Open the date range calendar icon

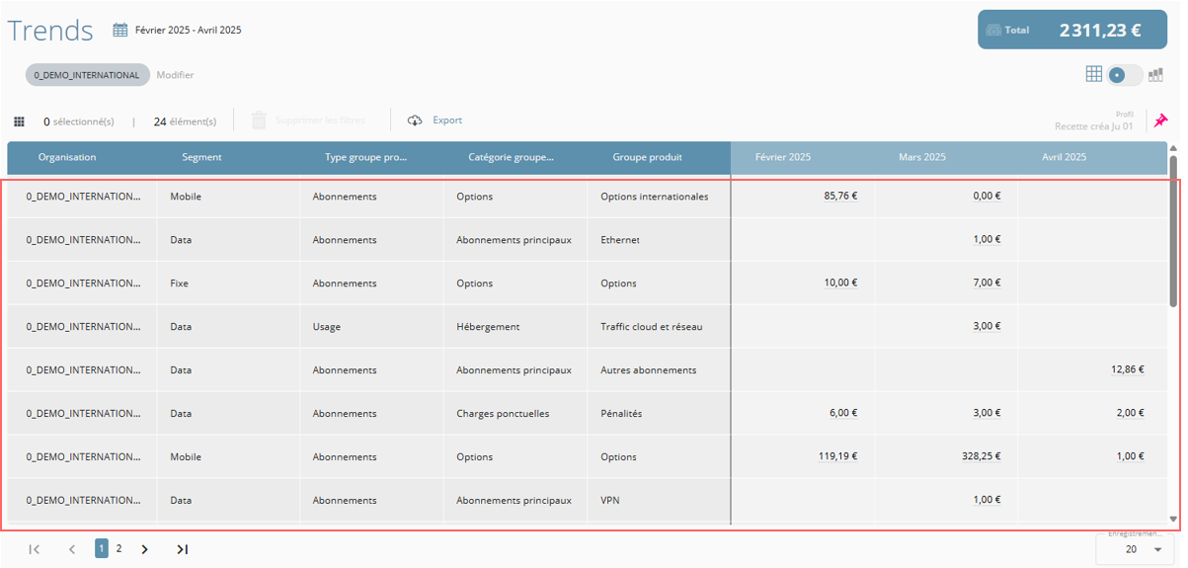coord(120,31)
